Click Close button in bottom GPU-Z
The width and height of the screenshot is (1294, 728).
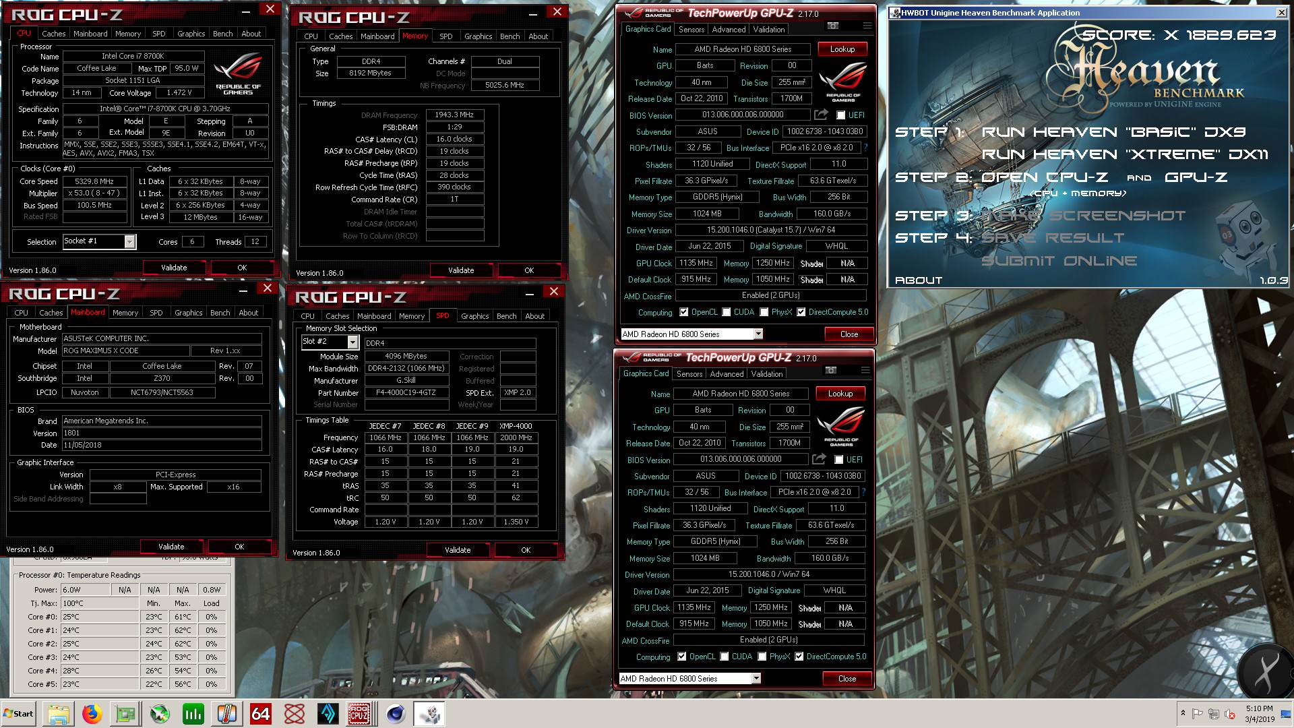pyautogui.click(x=847, y=679)
